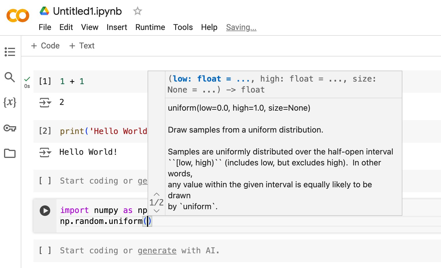Click the green checkmark execution status
This screenshot has height=268, width=441.
pos(27,79)
